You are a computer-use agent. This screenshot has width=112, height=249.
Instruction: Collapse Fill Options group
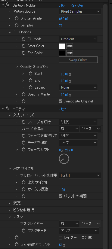[x=10, y=32]
